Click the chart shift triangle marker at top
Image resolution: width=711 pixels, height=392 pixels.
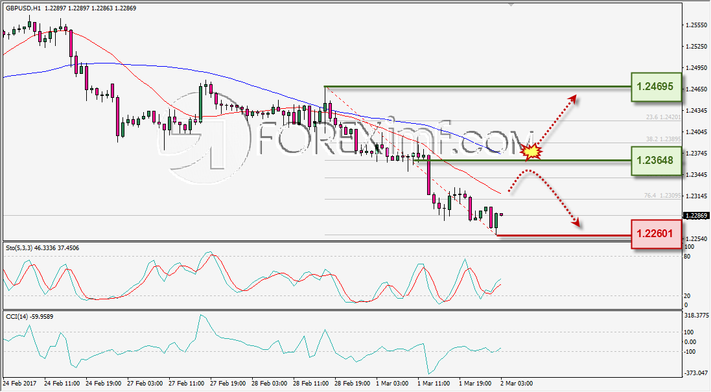point(511,5)
